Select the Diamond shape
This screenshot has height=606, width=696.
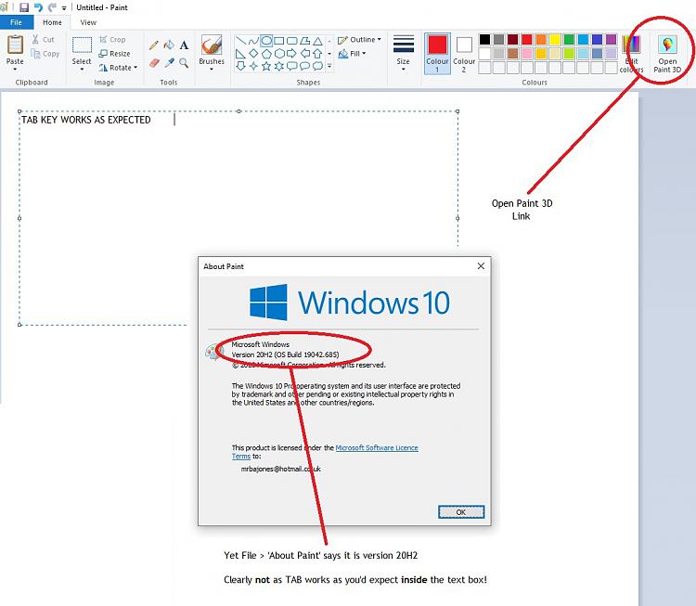point(253,54)
